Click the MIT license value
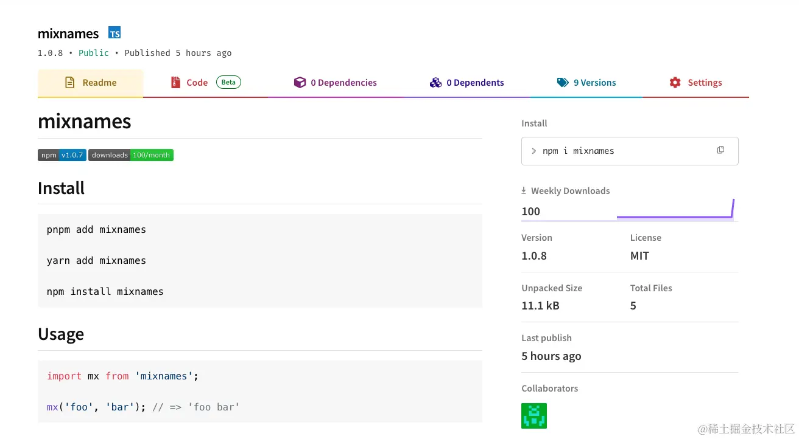Screen dimensions: 799x439 [639, 256]
